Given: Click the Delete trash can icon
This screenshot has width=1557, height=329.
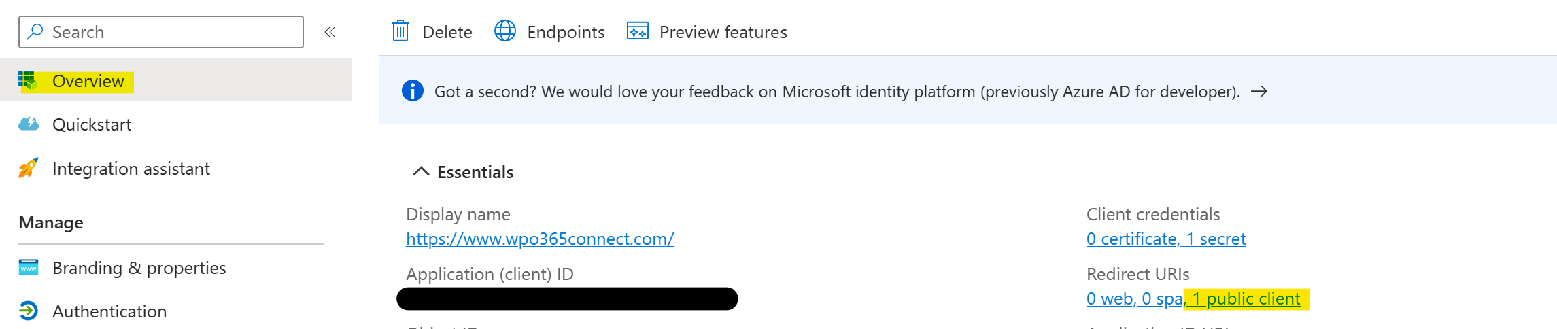Looking at the screenshot, I should point(400,31).
